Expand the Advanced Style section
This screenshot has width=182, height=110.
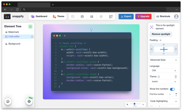click(164, 60)
